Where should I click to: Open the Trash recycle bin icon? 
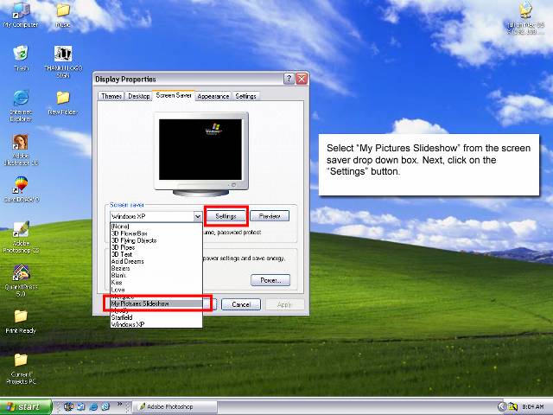[21, 58]
